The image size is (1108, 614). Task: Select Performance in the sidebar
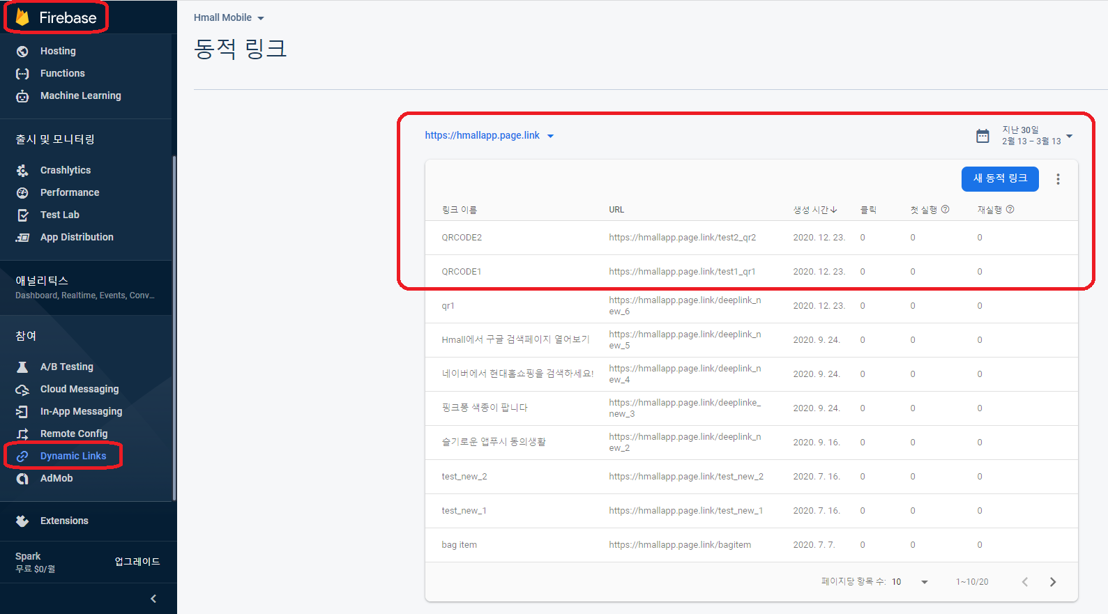coord(70,192)
